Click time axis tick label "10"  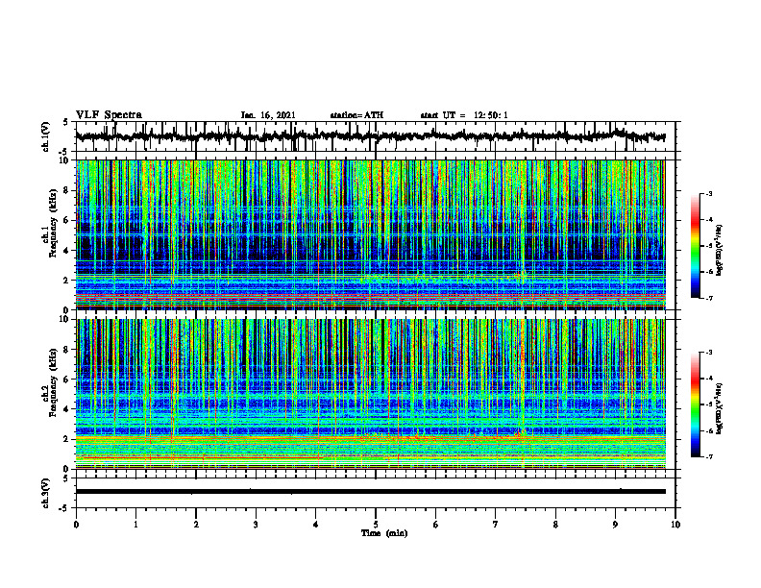[675, 525]
